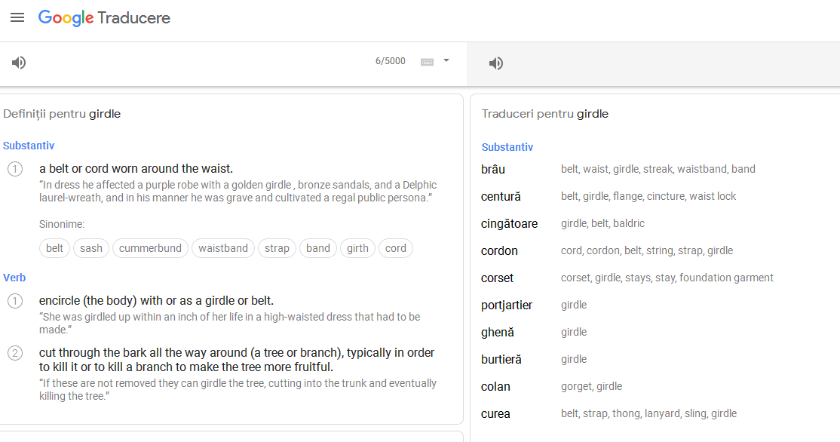Play the translation audio speaker
Image resolution: width=840 pixels, height=442 pixels.
[495, 63]
